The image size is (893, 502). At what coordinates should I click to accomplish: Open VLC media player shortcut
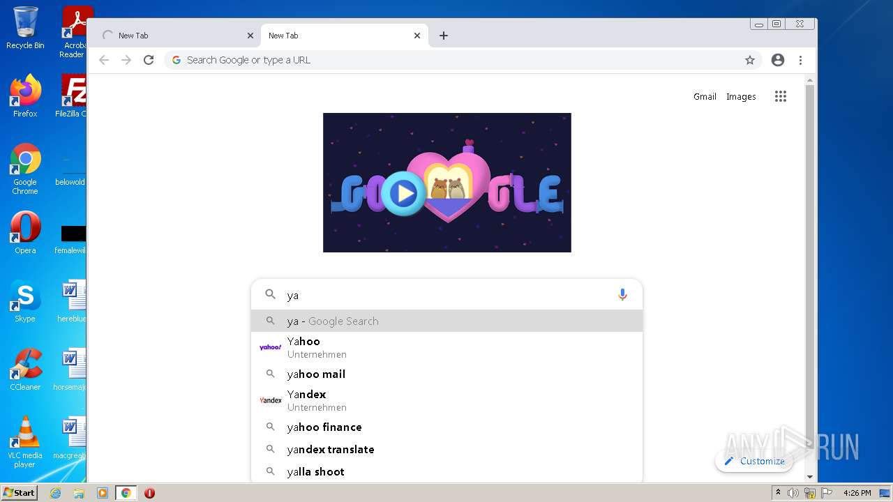(25, 442)
